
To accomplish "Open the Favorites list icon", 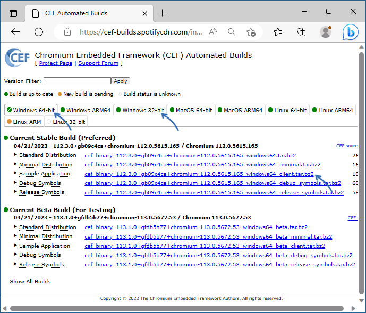I will (x=278, y=32).
